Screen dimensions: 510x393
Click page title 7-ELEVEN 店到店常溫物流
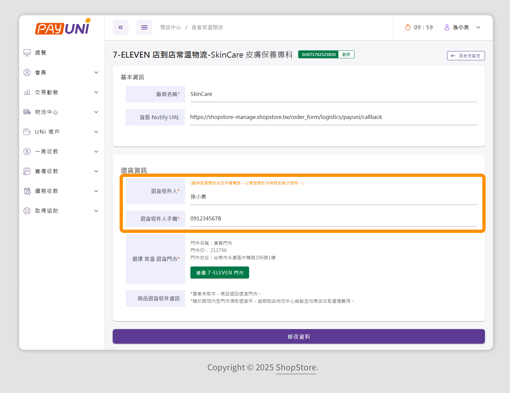point(203,55)
